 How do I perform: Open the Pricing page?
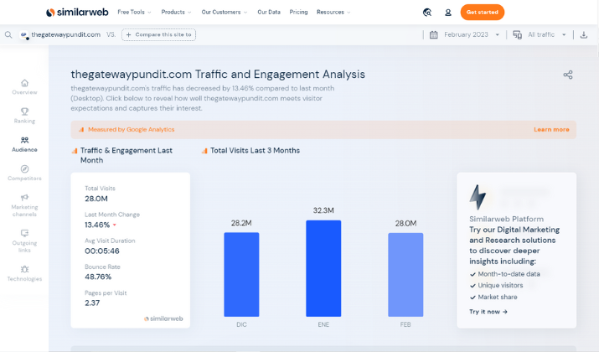pyautogui.click(x=298, y=13)
